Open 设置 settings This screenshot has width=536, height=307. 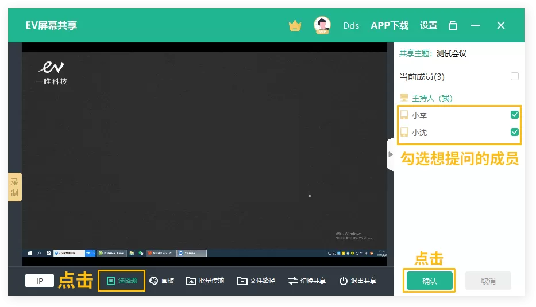pyautogui.click(x=429, y=25)
